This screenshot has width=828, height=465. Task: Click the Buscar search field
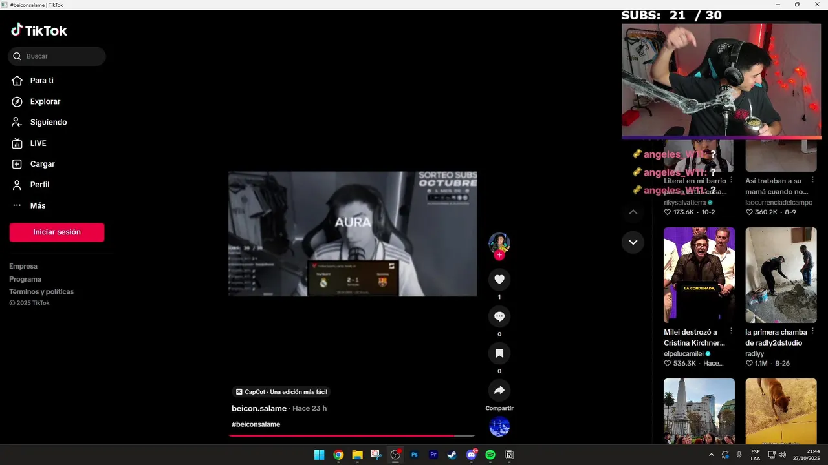tap(57, 56)
